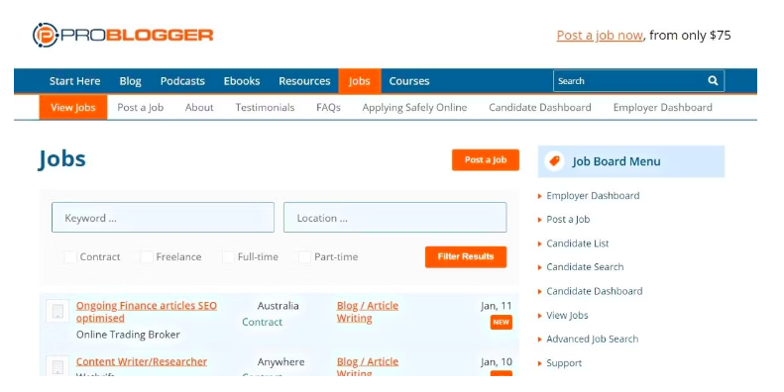Click the orange Post a Job button
The height and width of the screenshot is (392, 784).
(x=486, y=159)
